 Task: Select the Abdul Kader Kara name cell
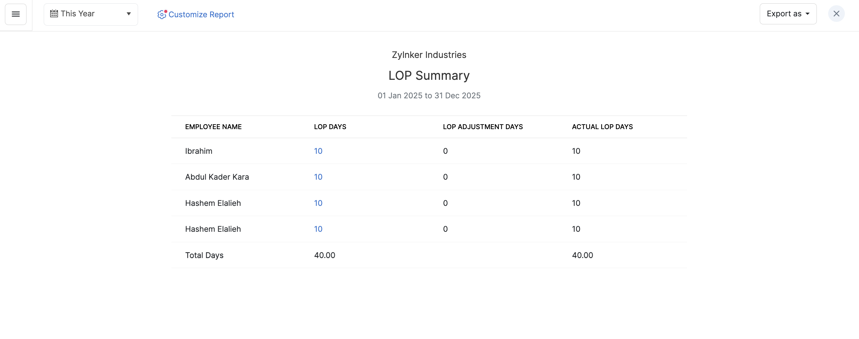coord(217,177)
